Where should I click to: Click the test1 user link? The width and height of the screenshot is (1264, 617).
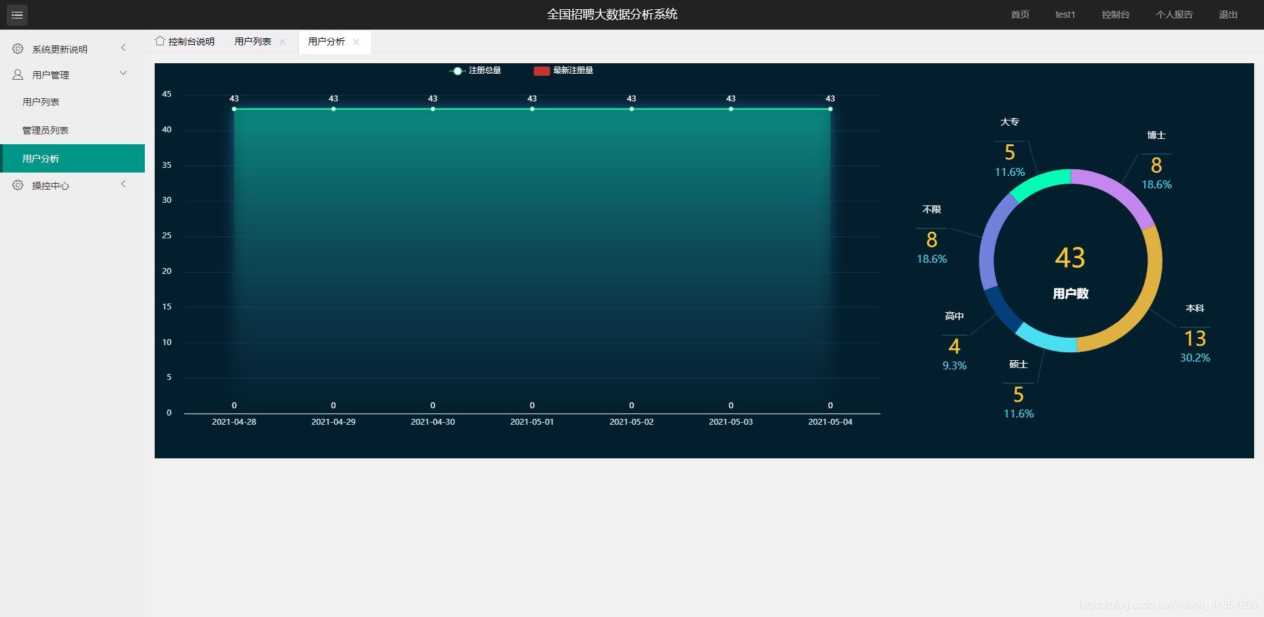1065,14
